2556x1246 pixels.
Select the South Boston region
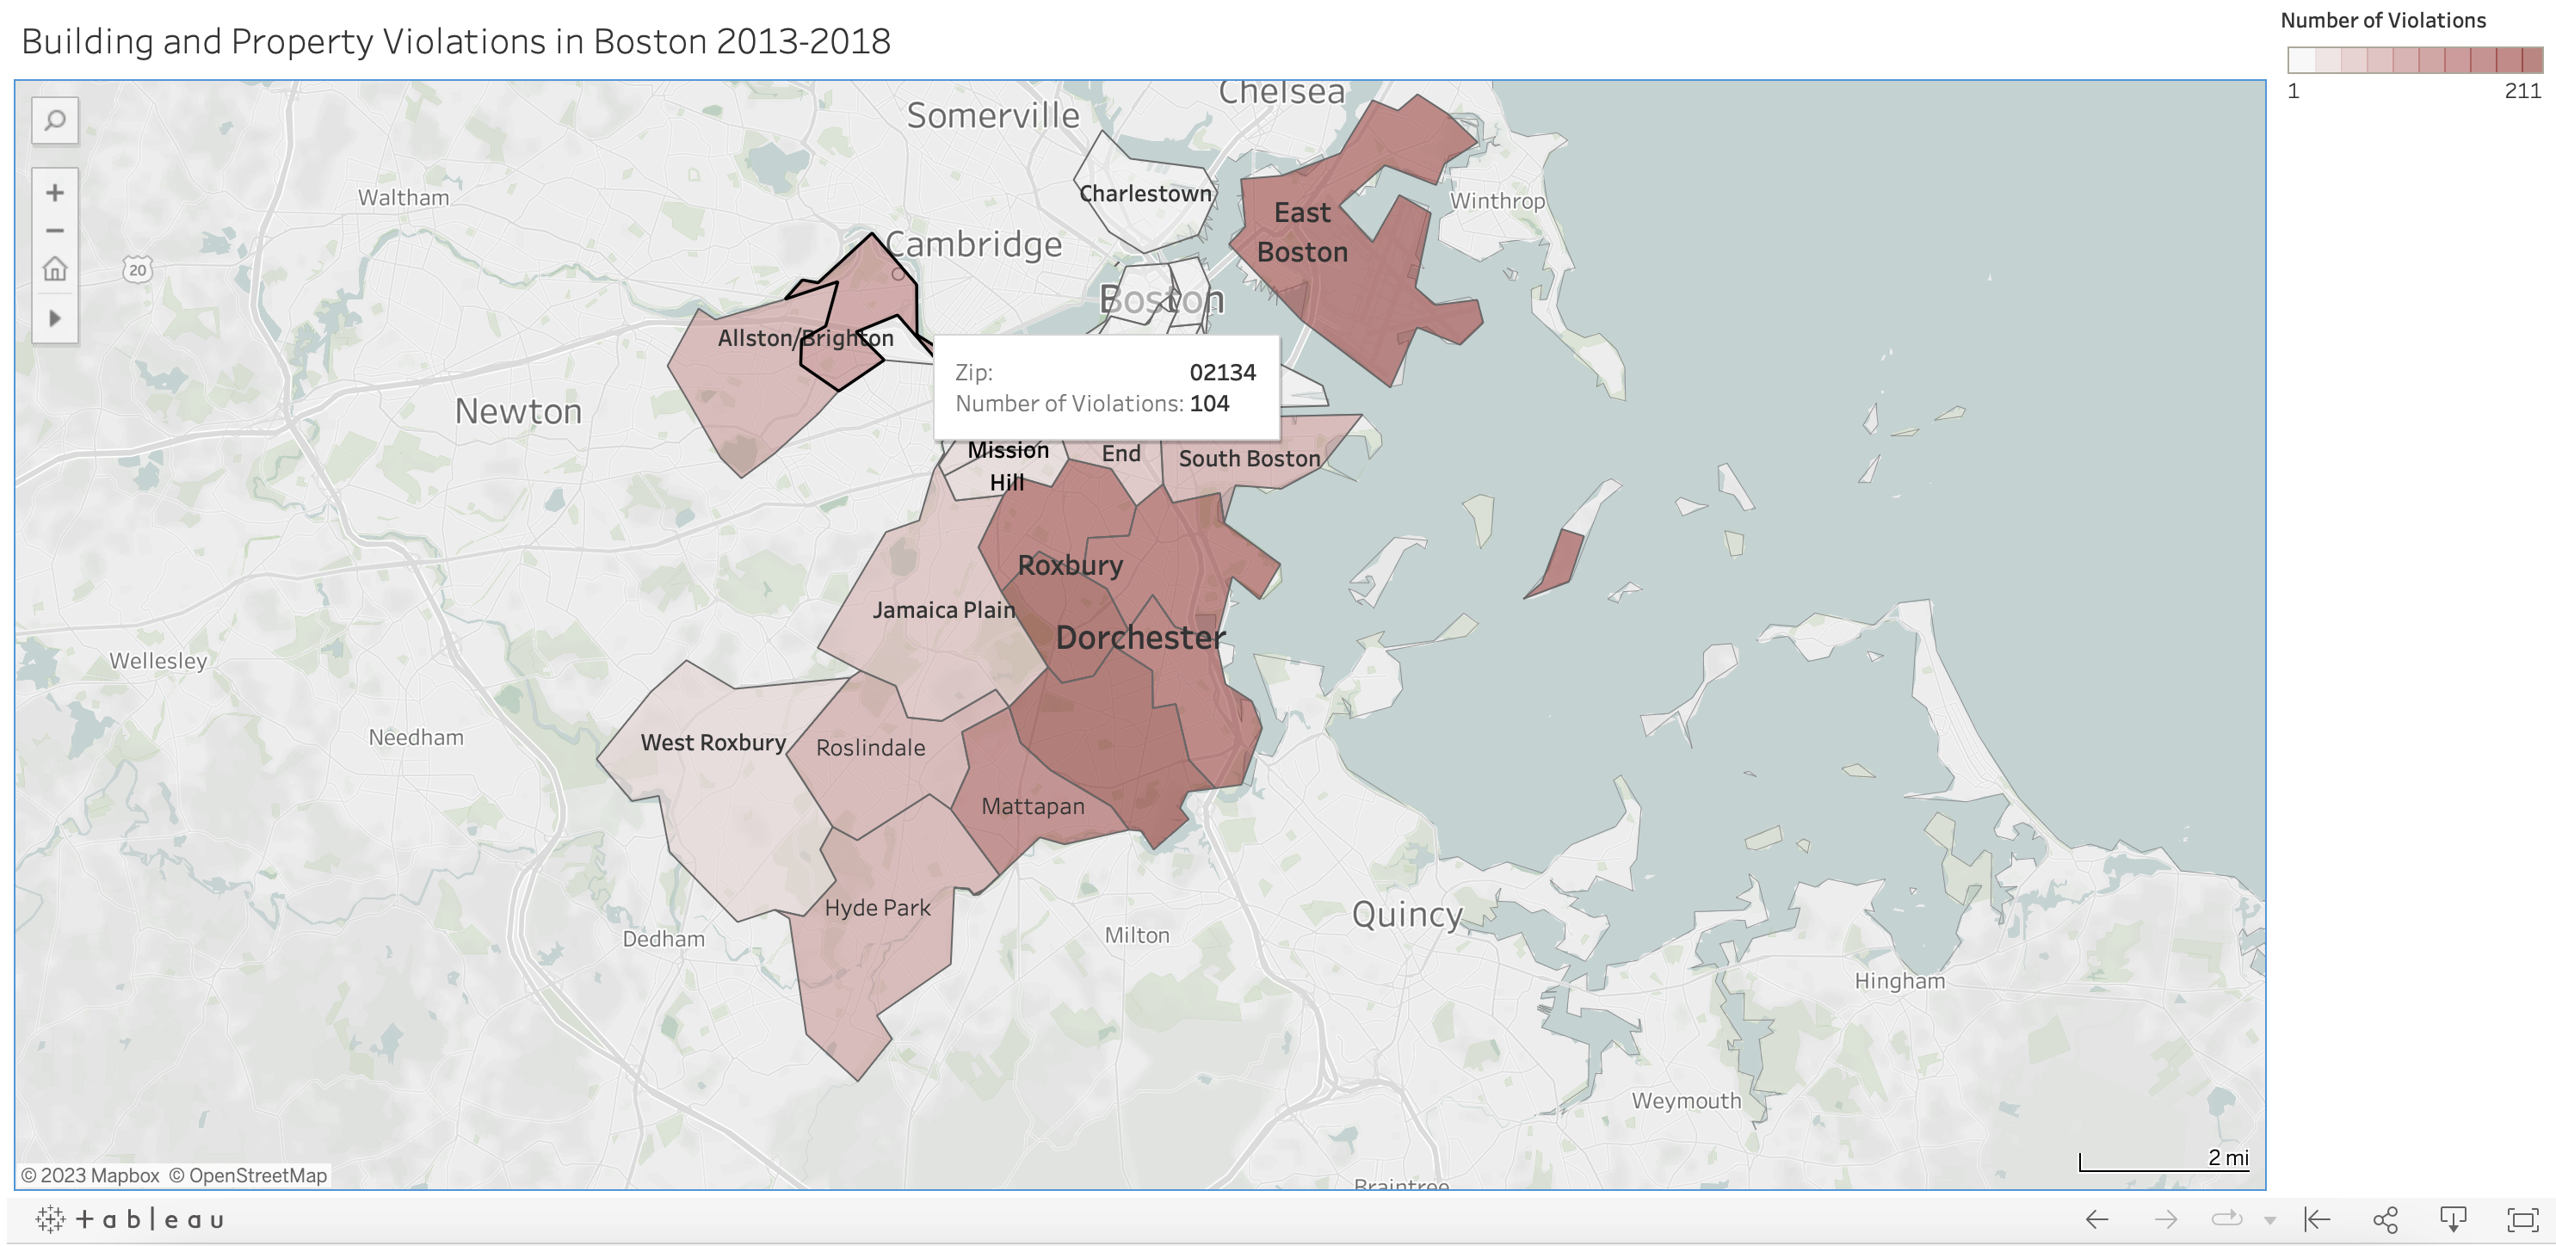tap(1250, 460)
